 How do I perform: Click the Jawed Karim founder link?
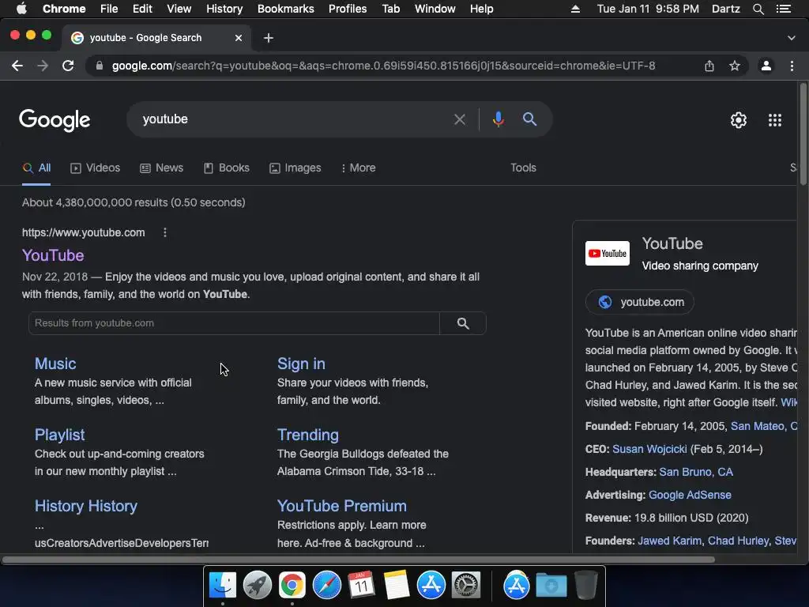(x=670, y=541)
